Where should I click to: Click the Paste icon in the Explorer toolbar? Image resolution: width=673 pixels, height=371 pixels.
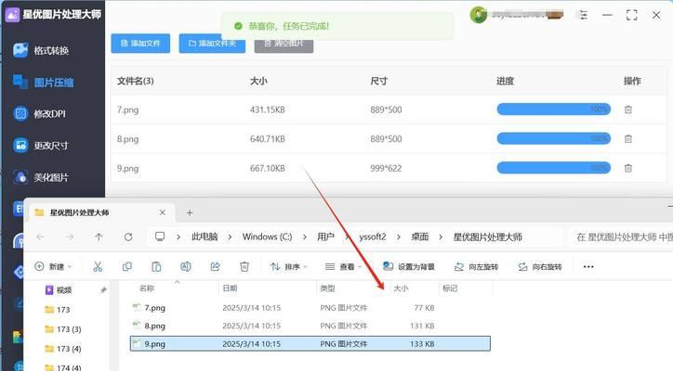tap(156, 266)
